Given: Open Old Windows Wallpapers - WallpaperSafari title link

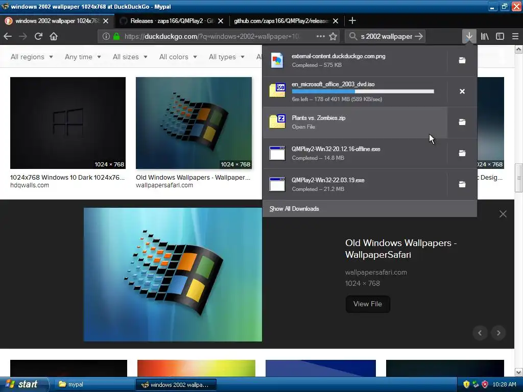Looking at the screenshot, I should [x=400, y=249].
